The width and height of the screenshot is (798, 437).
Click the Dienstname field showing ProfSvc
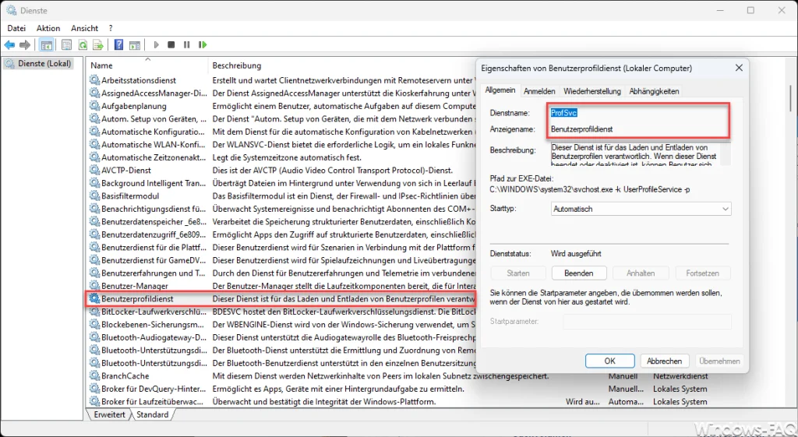tap(640, 113)
